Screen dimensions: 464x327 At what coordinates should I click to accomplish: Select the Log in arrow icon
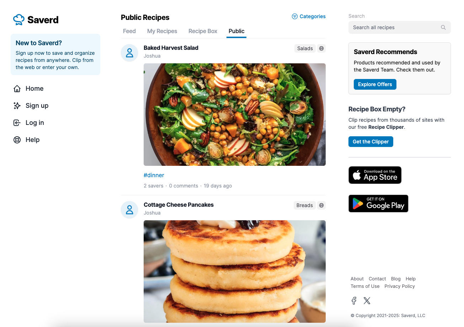coord(17,123)
